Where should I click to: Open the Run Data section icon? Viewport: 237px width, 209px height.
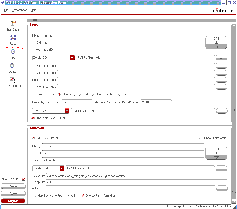pos(13,24)
